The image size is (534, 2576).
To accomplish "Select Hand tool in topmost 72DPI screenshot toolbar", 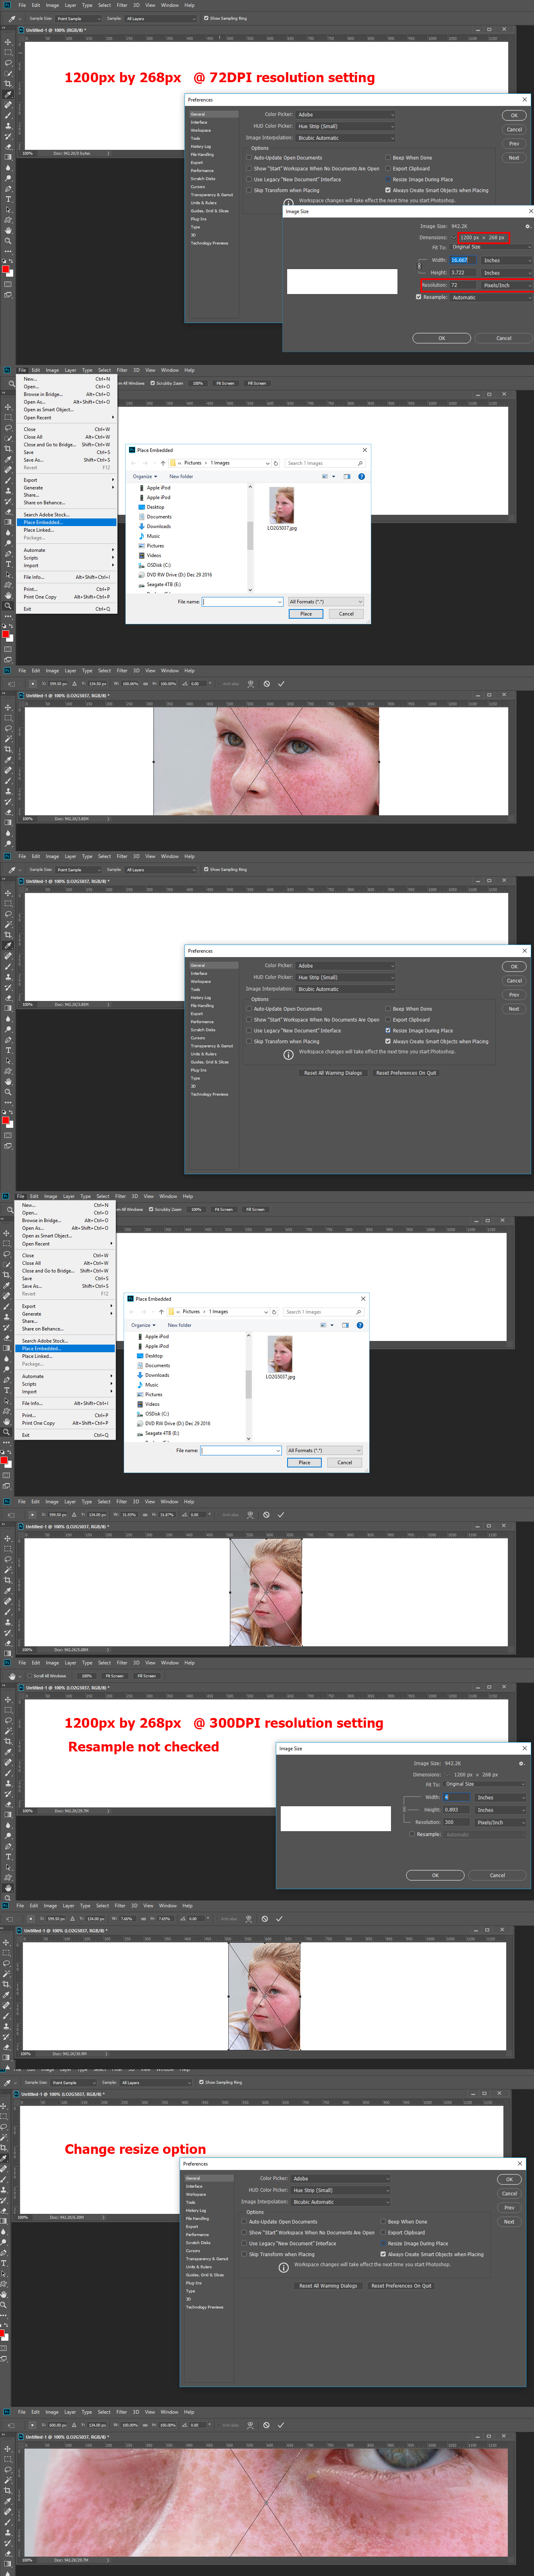I will pos(8,231).
